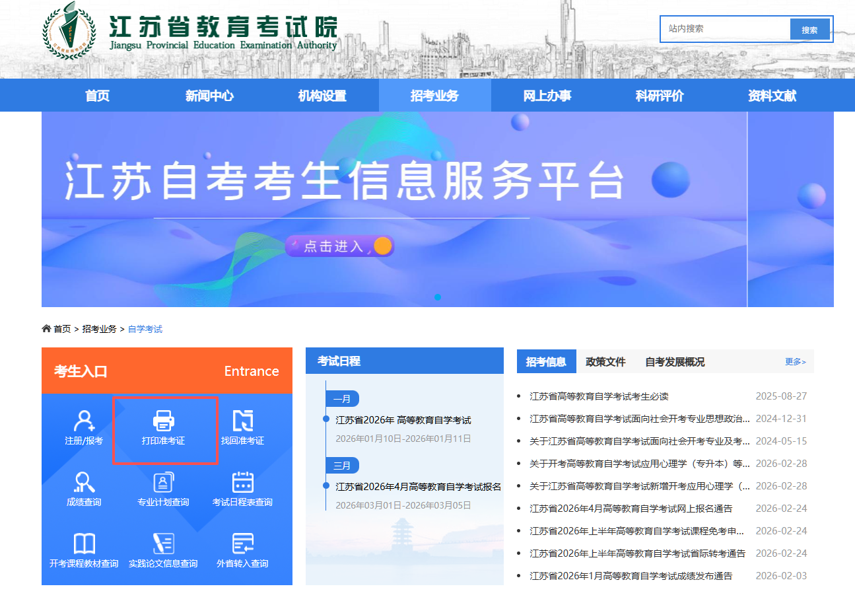Image resolution: width=855 pixels, height=605 pixels.
Task: Open the 招考业务 navigation menu
Action: (x=434, y=96)
